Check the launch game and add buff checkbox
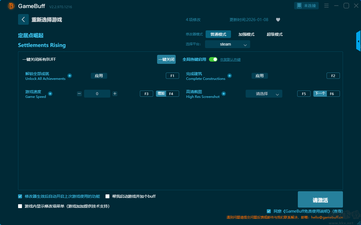 [x=107, y=196]
